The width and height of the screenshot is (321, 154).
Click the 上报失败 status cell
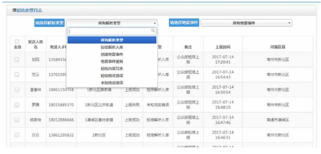(x=132, y=105)
